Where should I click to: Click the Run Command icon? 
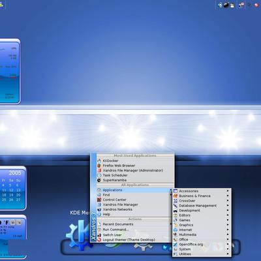(99, 230)
